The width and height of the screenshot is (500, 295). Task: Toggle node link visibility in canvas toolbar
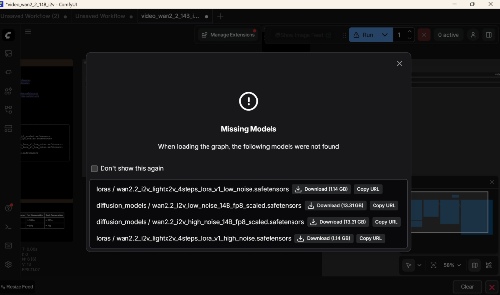[489, 265]
